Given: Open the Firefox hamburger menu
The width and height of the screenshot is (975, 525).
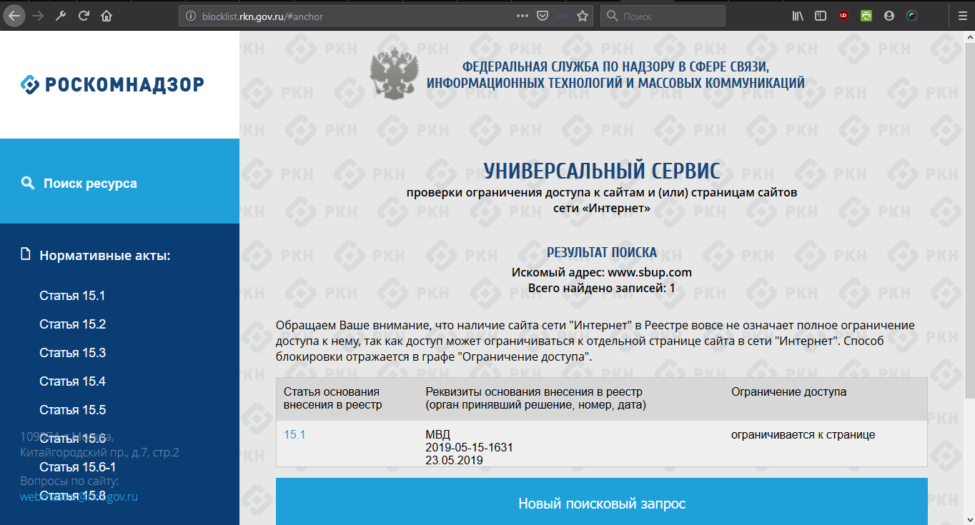Looking at the screenshot, I should (961, 16).
